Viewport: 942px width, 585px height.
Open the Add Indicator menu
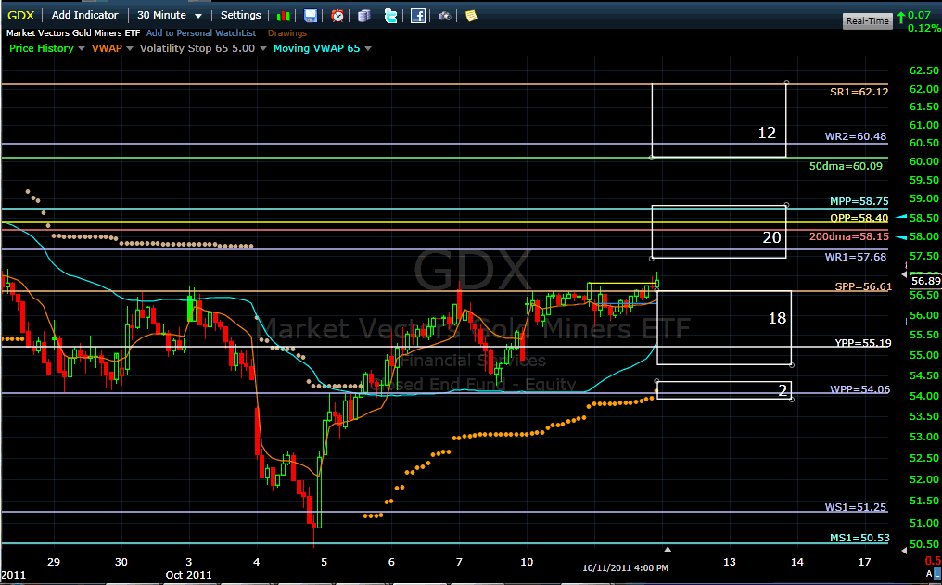coord(84,15)
